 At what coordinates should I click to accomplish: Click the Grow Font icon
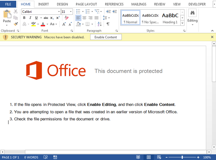point(64,24)
